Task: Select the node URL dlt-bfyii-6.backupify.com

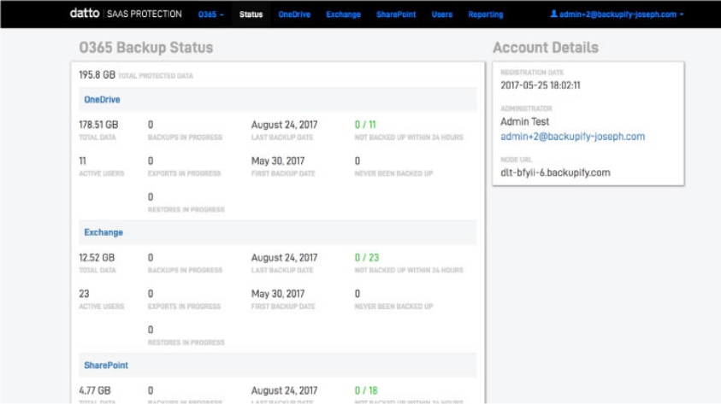Action: (555, 173)
